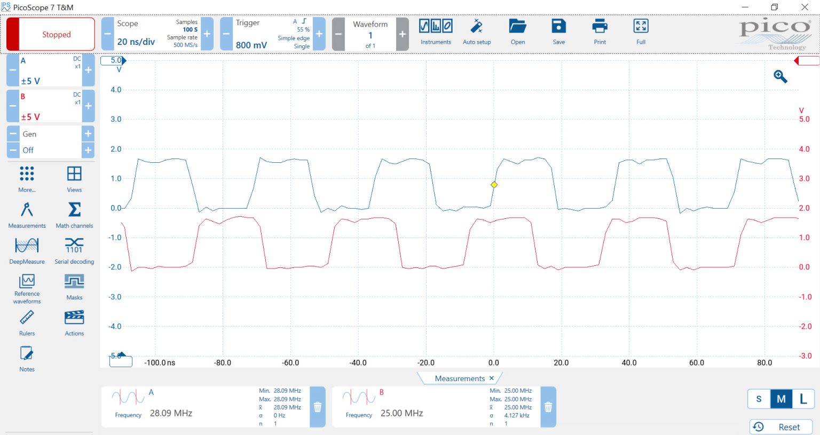The image size is (820, 435).
Task: Delete channel B frequency measurement
Action: click(x=548, y=407)
